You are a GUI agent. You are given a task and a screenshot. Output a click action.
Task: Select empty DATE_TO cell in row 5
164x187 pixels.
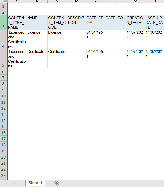point(115,59)
